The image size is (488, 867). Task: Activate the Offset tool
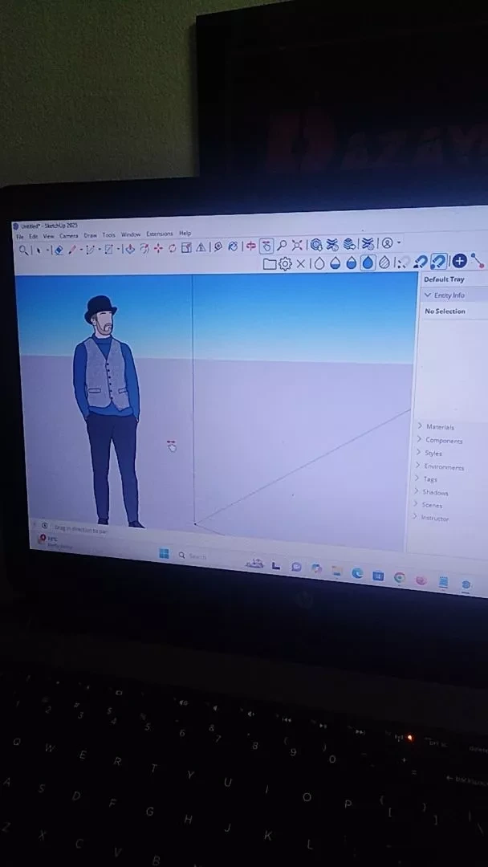click(144, 249)
